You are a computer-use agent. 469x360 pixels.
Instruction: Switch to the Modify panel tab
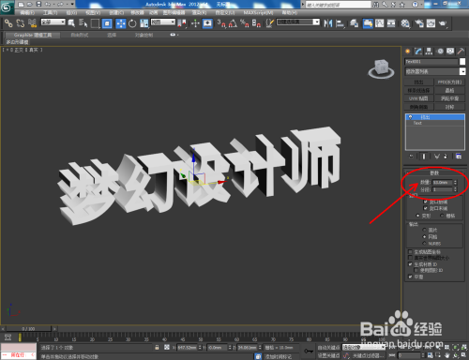coord(418,52)
